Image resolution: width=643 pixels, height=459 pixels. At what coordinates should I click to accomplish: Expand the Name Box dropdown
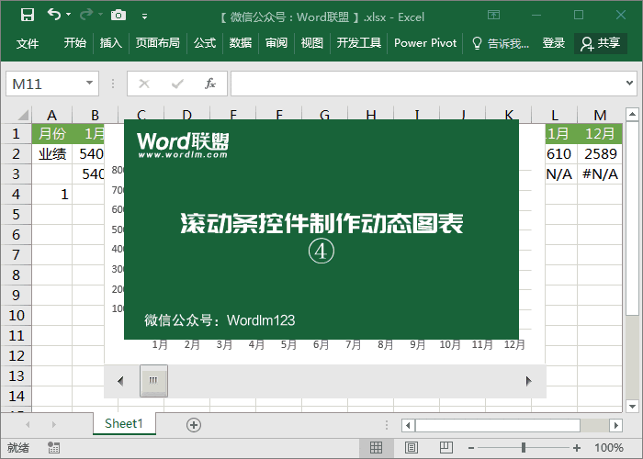89,84
